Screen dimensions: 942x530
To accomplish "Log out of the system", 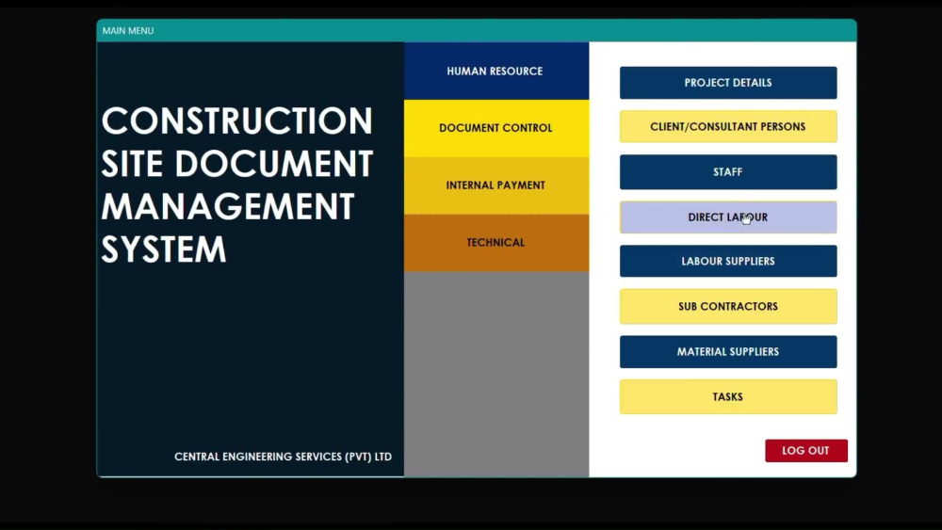I will tap(806, 451).
